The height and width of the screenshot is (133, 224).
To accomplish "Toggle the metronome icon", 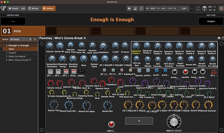I will pos(135,8).
